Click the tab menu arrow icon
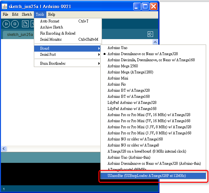 [150, 34]
